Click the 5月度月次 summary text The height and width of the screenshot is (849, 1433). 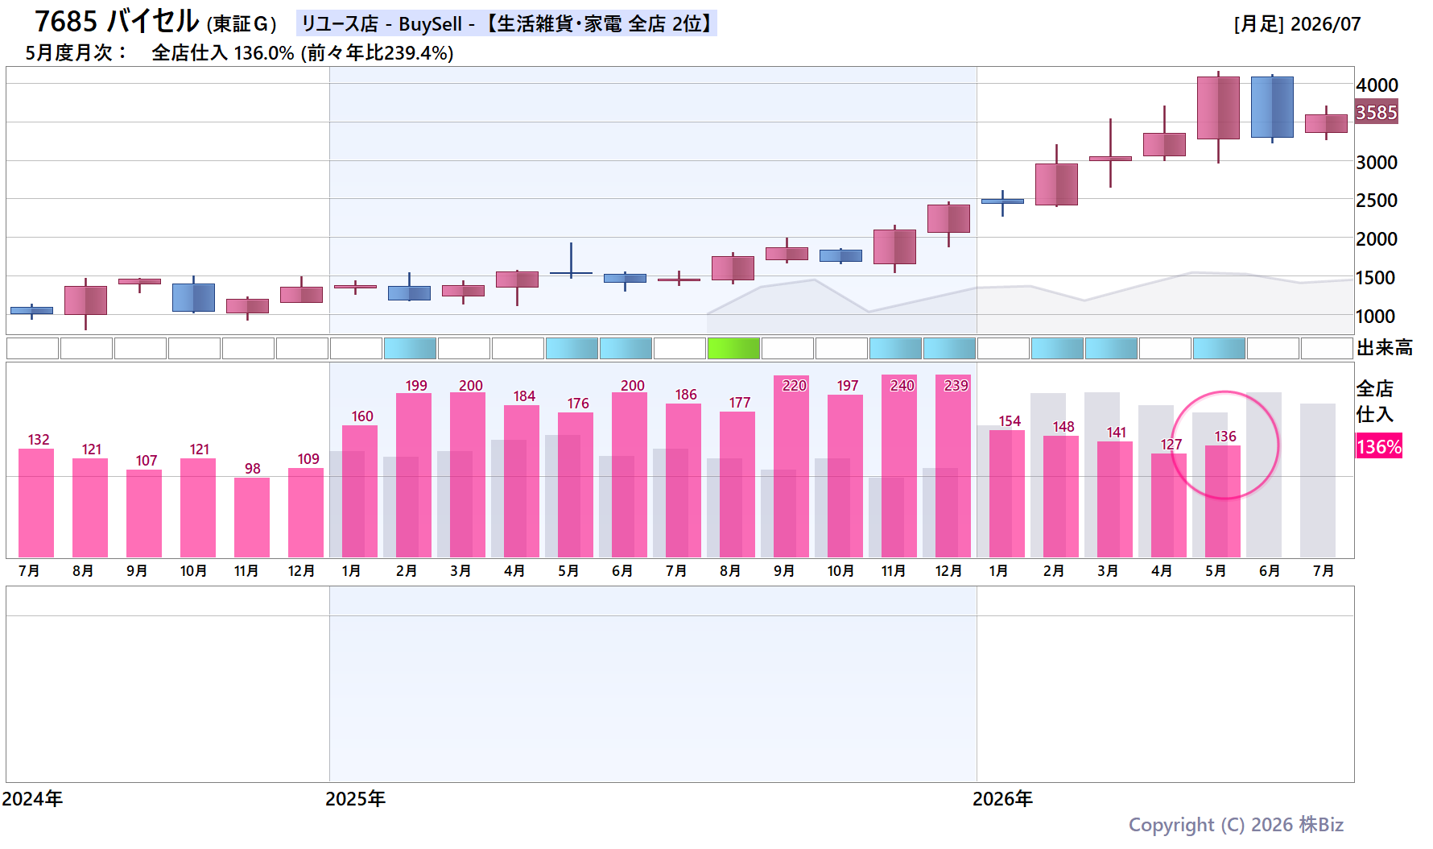point(239,53)
